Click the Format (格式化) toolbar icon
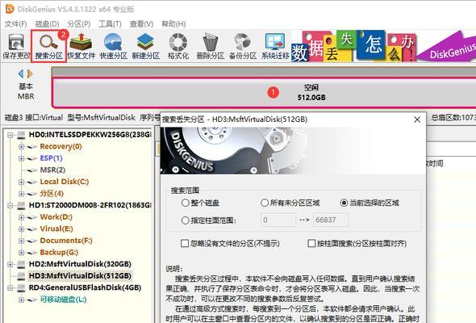Image resolution: width=476 pixels, height=323 pixels. [x=178, y=46]
